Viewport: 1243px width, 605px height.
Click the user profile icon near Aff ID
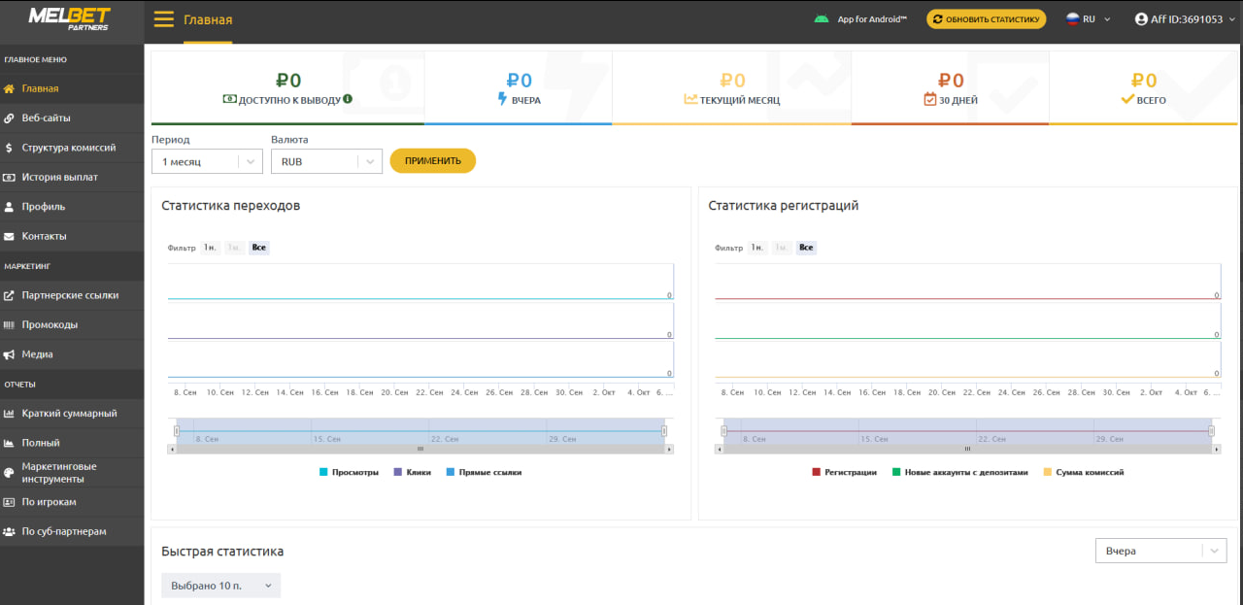tap(1141, 19)
